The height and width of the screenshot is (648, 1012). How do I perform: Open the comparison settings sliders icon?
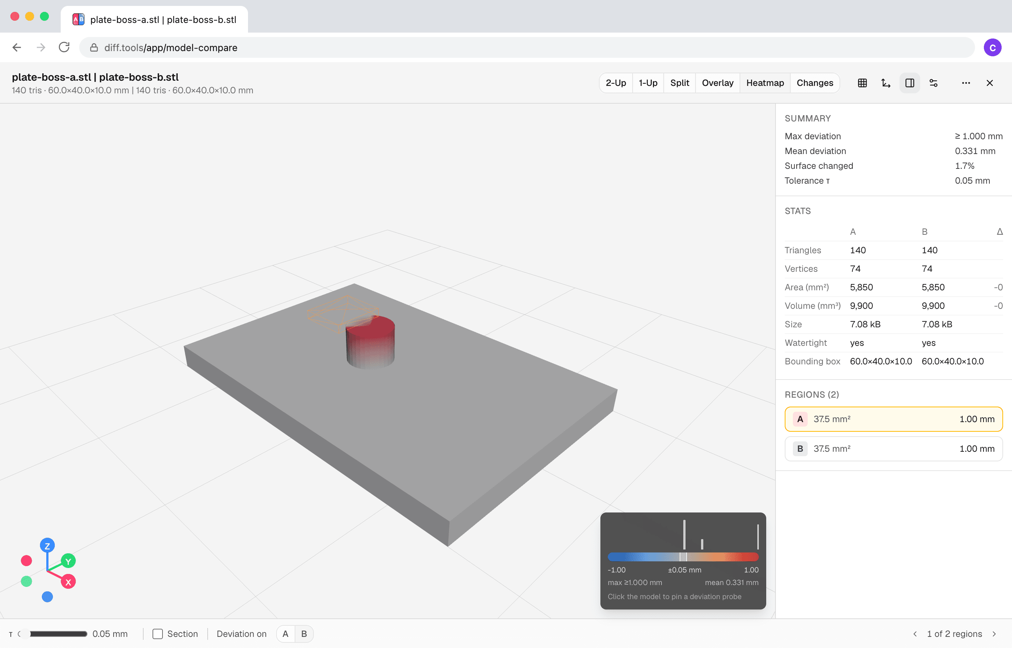tap(934, 83)
